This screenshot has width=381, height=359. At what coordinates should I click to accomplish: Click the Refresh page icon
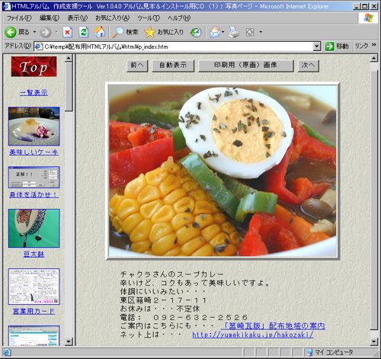[x=84, y=32]
